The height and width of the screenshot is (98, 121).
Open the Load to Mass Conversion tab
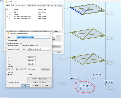pos(34,6)
